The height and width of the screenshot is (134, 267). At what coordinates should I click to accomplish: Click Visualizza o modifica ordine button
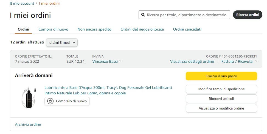click(x=221, y=108)
